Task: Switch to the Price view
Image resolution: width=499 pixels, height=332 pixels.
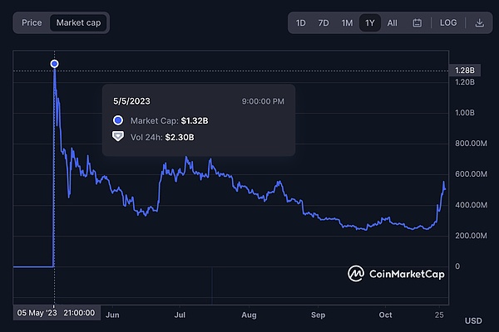Action: pyautogui.click(x=32, y=23)
